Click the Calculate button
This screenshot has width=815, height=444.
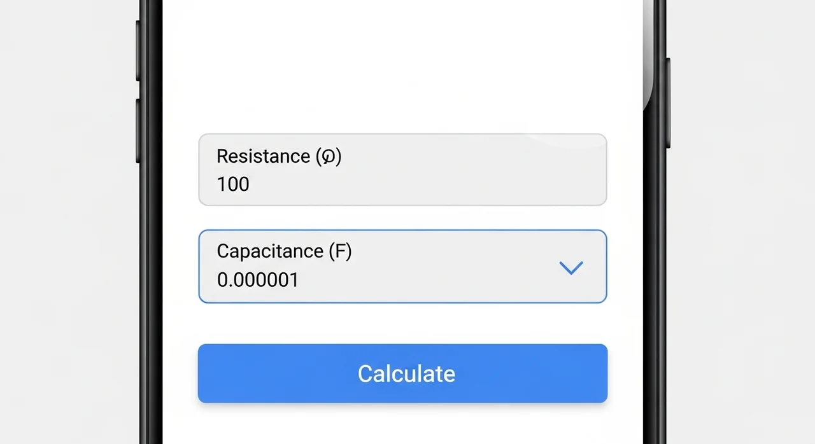point(402,373)
